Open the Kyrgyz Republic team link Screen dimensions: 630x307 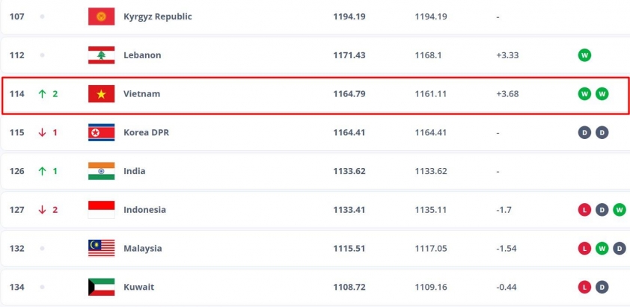tap(157, 16)
